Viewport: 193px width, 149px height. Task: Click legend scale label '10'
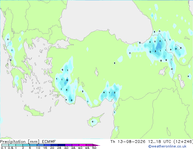pyautogui.click(x=38, y=148)
